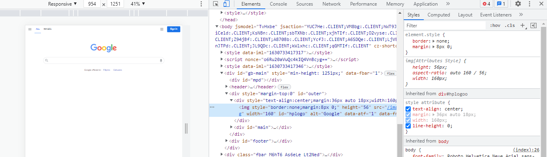Click the microphone voice search icon
This screenshot has width=547, height=157.
click(161, 61)
